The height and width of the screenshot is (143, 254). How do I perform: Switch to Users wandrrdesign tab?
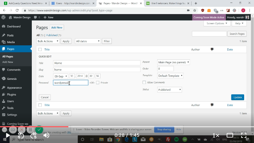pyautogui.click(x=72, y=3)
